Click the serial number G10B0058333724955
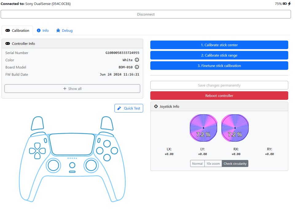295x217 pixels. point(122,53)
